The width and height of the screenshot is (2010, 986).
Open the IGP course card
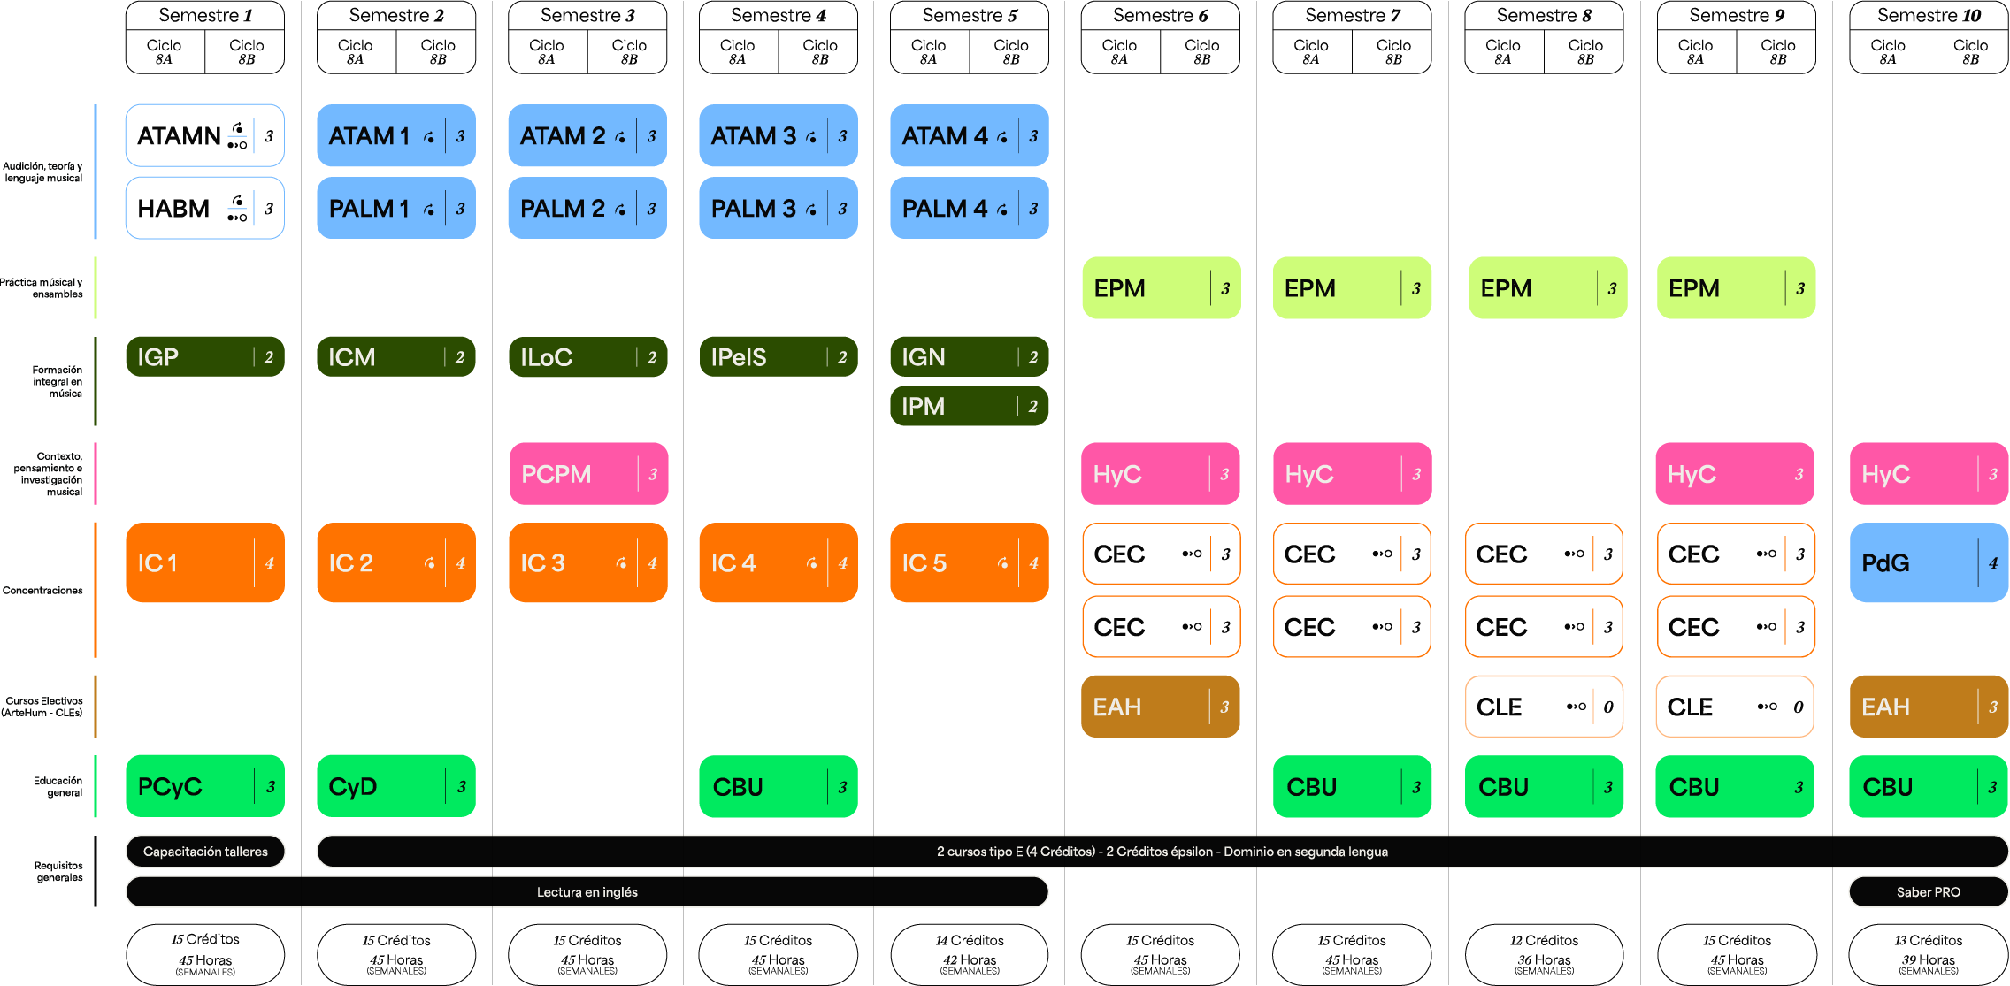pos(205,357)
